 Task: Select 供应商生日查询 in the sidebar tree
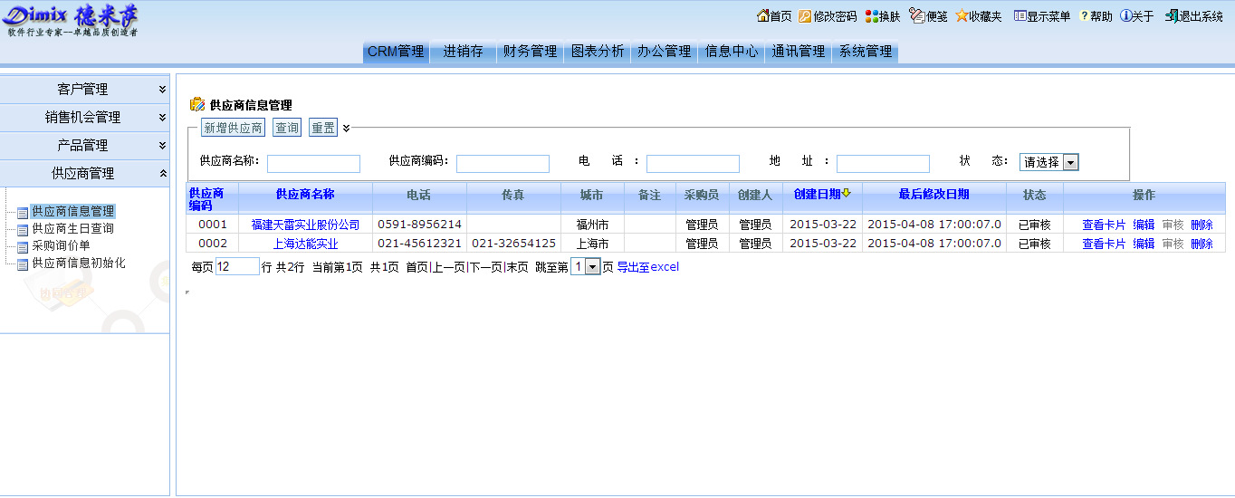tap(72, 228)
